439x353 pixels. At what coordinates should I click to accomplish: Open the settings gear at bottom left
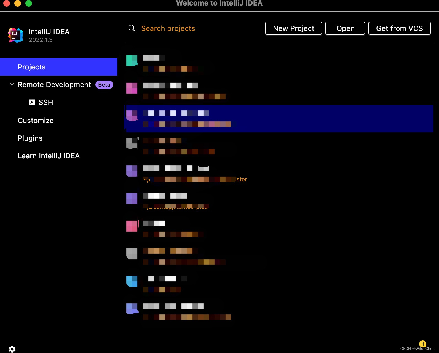[12, 349]
